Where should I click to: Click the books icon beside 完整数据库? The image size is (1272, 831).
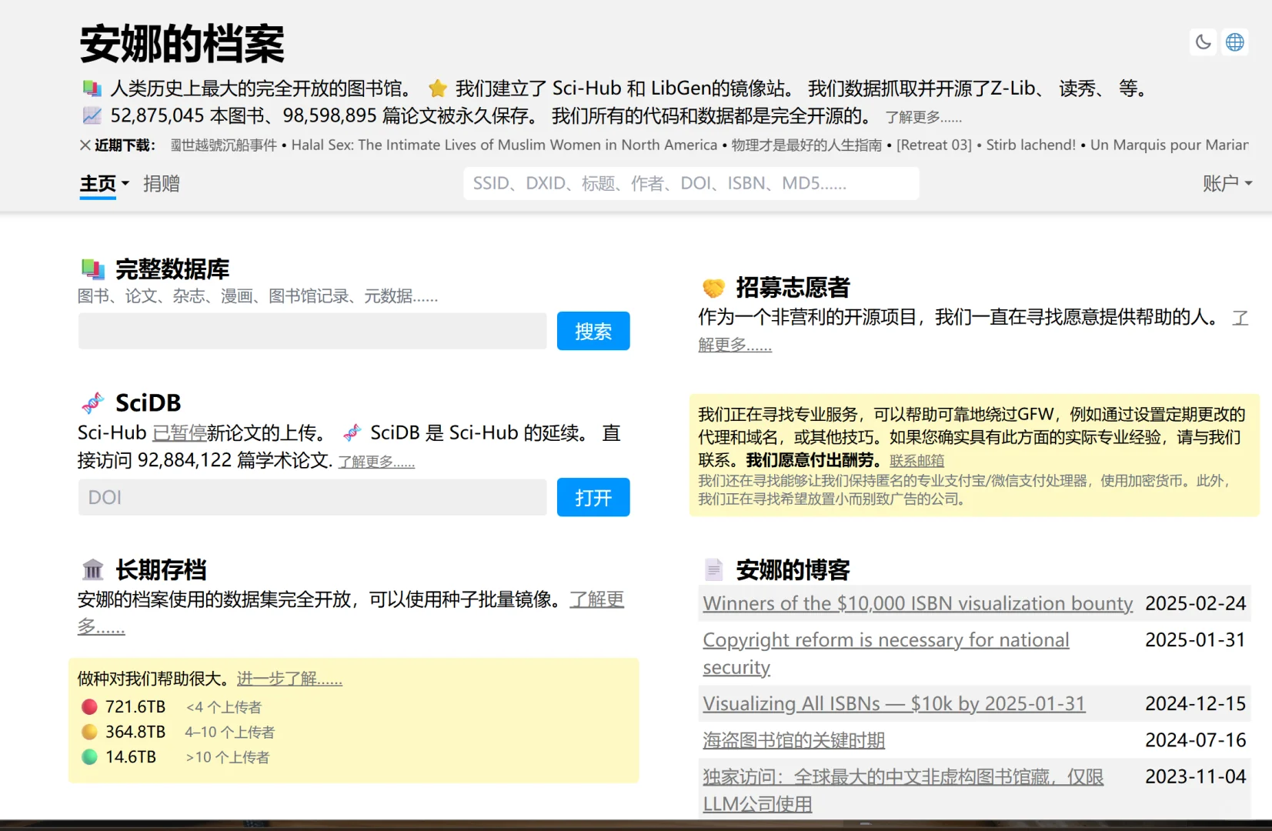point(93,269)
